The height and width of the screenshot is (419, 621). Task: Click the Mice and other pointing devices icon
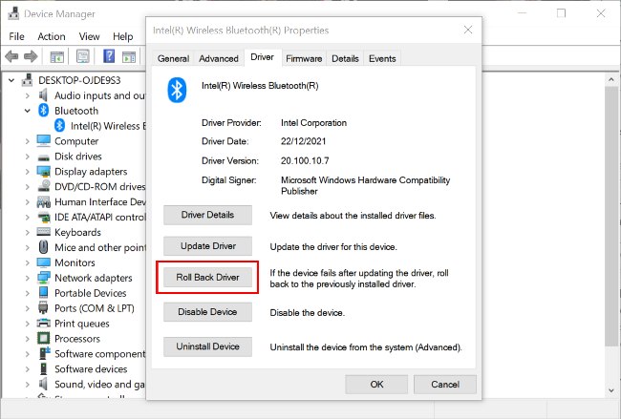pyautogui.click(x=44, y=247)
